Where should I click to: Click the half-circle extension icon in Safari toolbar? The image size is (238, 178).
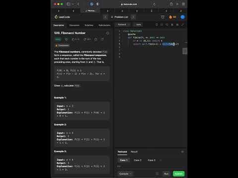coord(98,4)
